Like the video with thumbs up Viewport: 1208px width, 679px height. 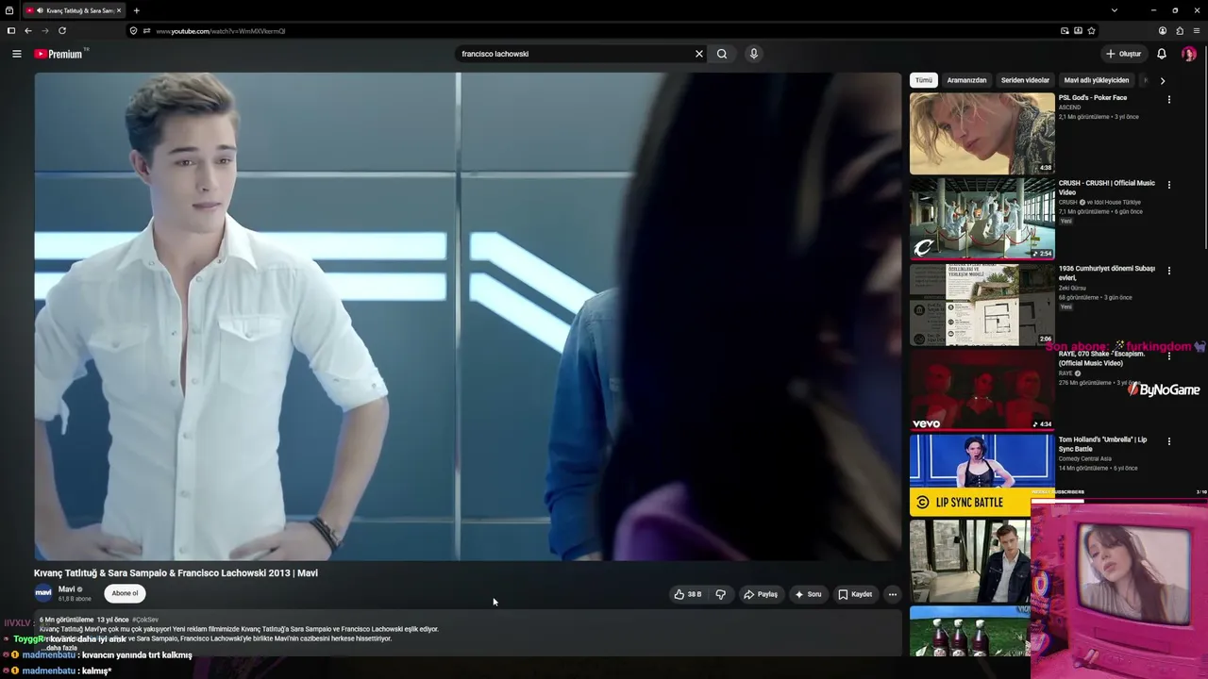(688, 594)
